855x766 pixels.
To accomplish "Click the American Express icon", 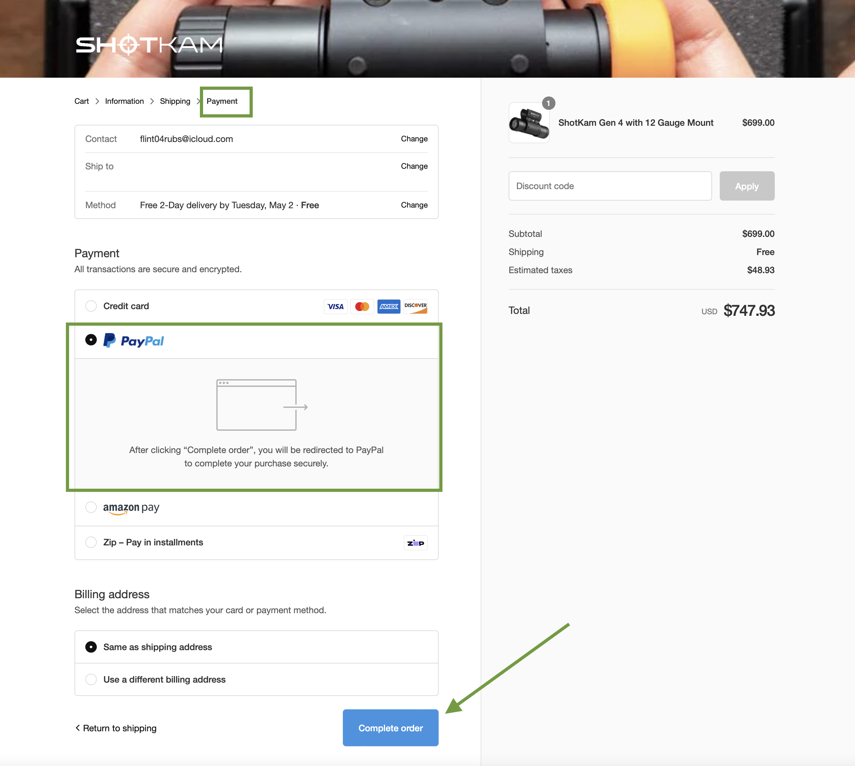I will [x=389, y=306].
